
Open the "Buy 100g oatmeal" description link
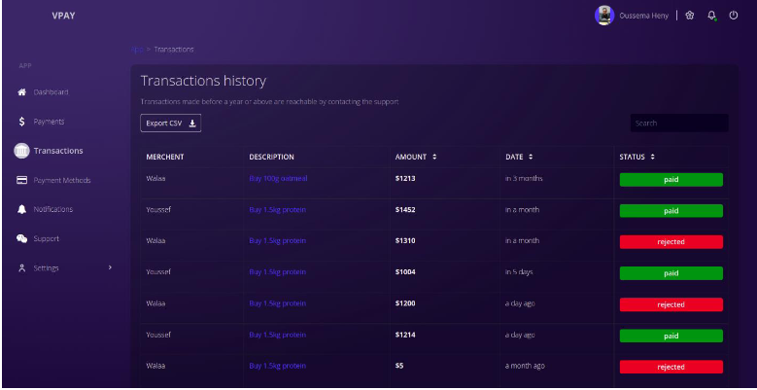tap(278, 179)
